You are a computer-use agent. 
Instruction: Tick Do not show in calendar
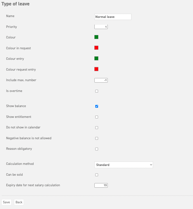pos(97,128)
